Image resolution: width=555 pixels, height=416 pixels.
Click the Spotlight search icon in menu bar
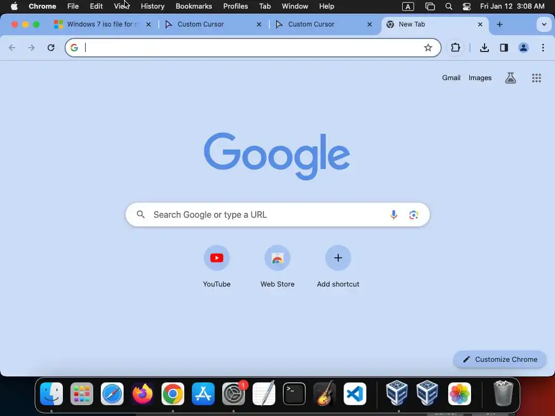448,6
